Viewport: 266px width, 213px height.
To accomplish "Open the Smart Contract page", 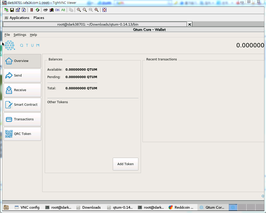I will [x=23, y=105].
